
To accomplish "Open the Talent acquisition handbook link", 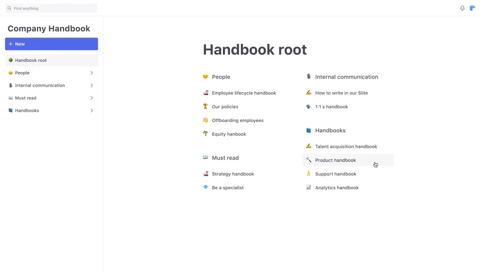I will pyautogui.click(x=346, y=146).
